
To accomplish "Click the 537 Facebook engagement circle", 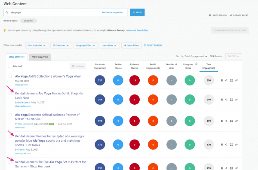I will (x=100, y=80).
